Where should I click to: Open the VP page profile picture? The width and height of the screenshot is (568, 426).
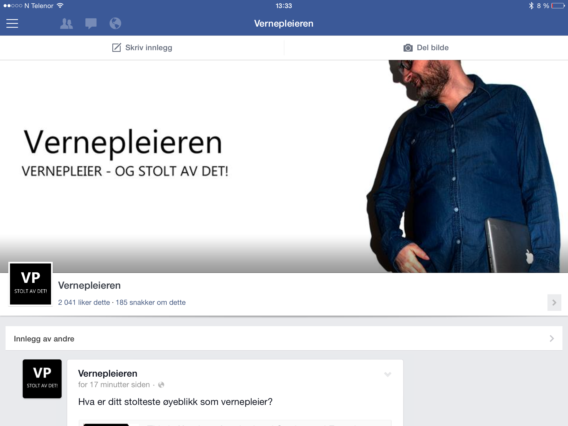click(31, 284)
